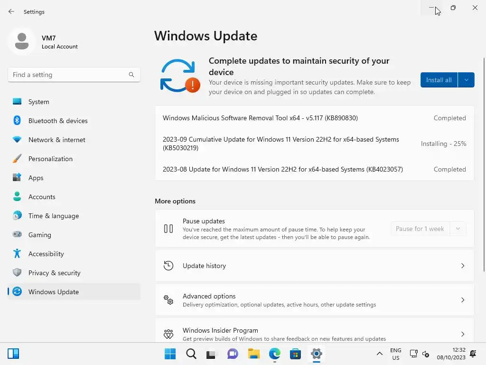This screenshot has height=365, width=486.
Task: Open Windows Insider Program chevron
Action: (x=462, y=334)
